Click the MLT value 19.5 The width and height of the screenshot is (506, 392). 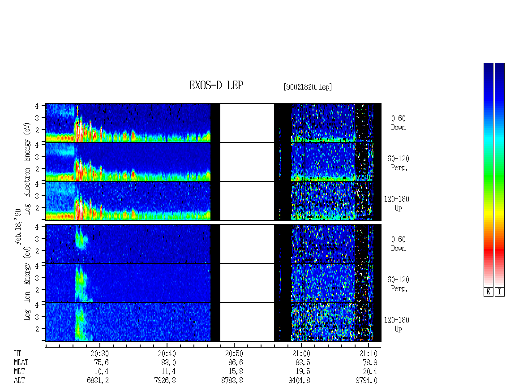click(303, 372)
